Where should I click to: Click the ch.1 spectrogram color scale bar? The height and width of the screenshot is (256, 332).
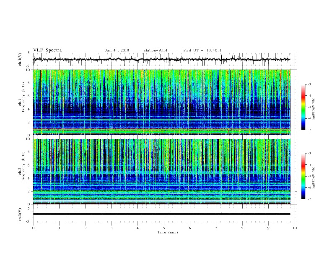303,107
